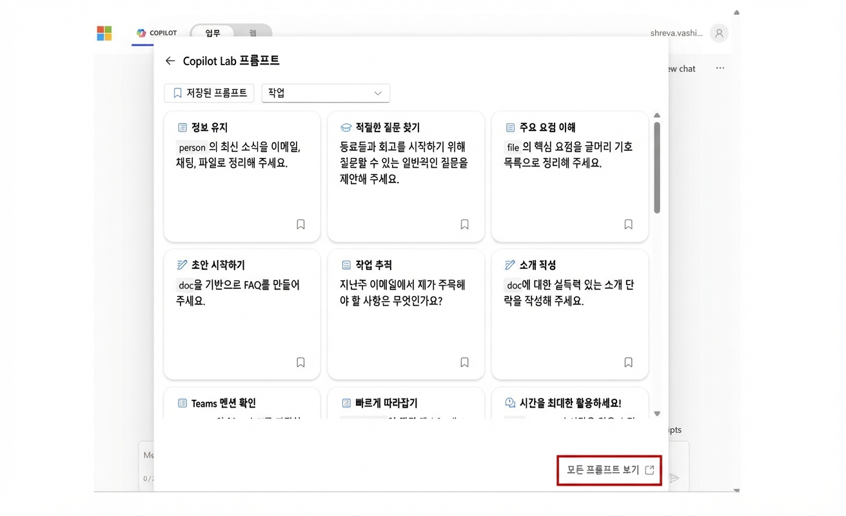
Task: Click the icon beside Teams 멘션 확인
Action: tap(182, 403)
